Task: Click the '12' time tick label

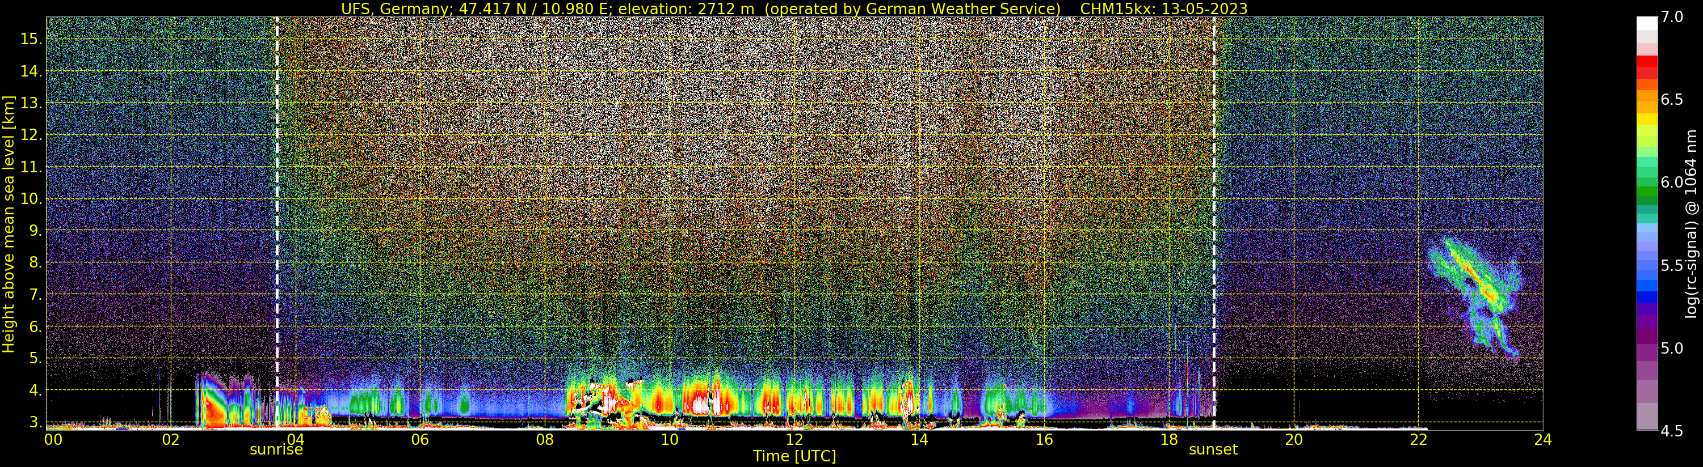Action: click(x=794, y=439)
